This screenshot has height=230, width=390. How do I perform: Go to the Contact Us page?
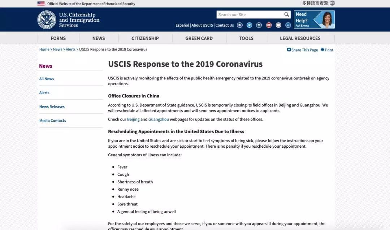(x=225, y=25)
